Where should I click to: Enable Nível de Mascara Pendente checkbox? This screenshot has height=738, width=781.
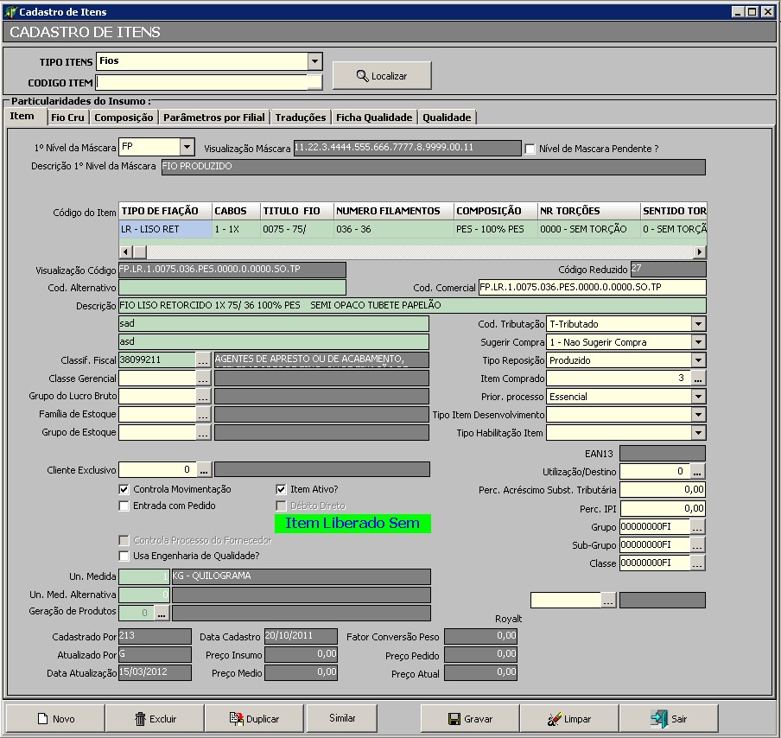(530, 149)
